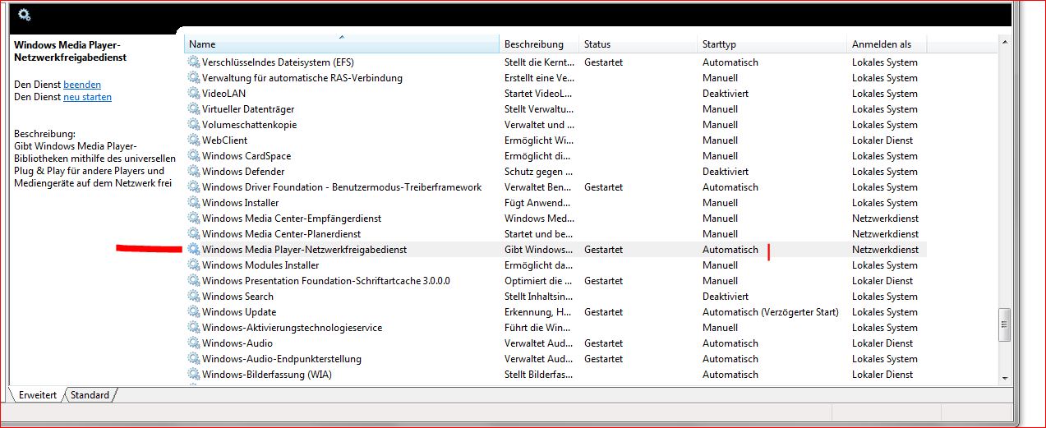This screenshot has width=1046, height=428.
Task: Click the gear icon of Windows Installer
Action: (x=194, y=203)
